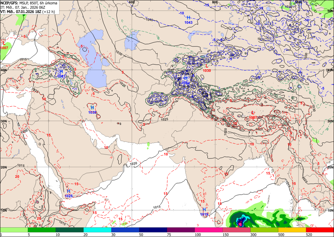Click the '50N' latitude label
This screenshot has width=334, height=237.
[x=330, y=11]
